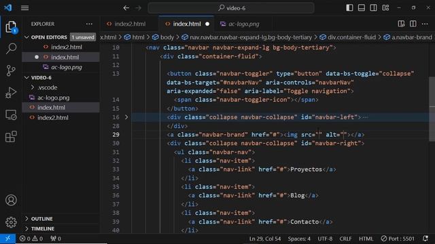Toggle the primary side bar layout icon

349,7
